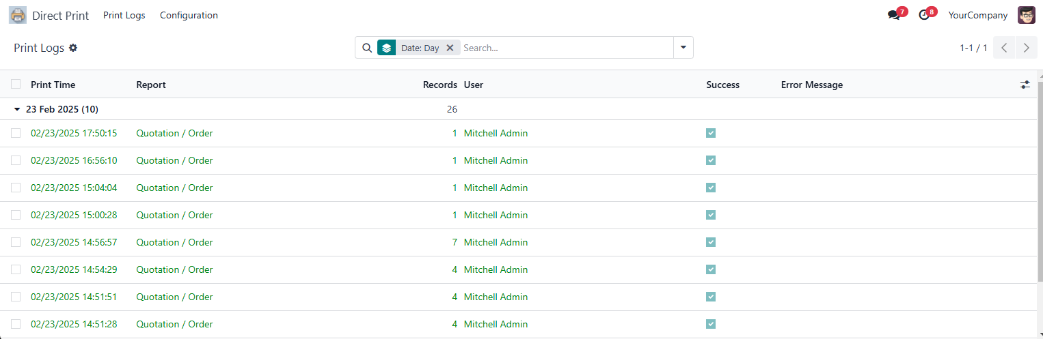
Task: Click the 1-1 / 1 pager counter
Action: (973, 48)
